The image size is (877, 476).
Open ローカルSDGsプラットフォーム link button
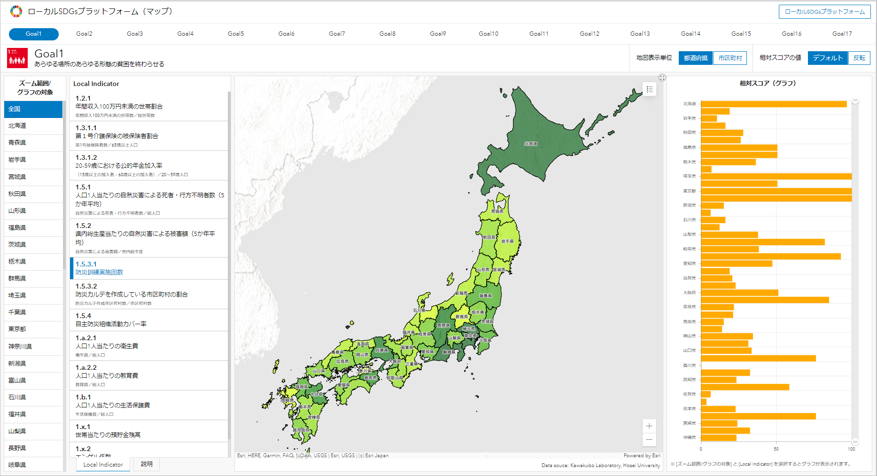coord(824,12)
